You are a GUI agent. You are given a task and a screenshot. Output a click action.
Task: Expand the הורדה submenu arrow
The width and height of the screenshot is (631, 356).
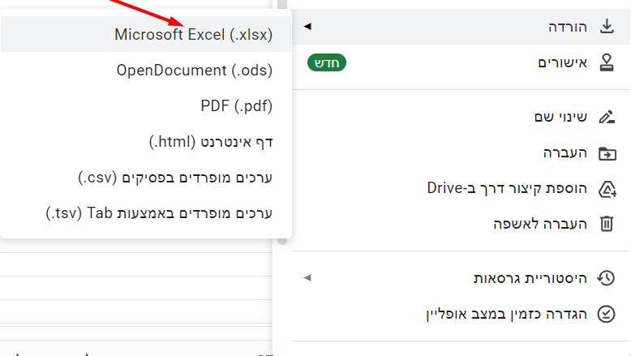[307, 27]
